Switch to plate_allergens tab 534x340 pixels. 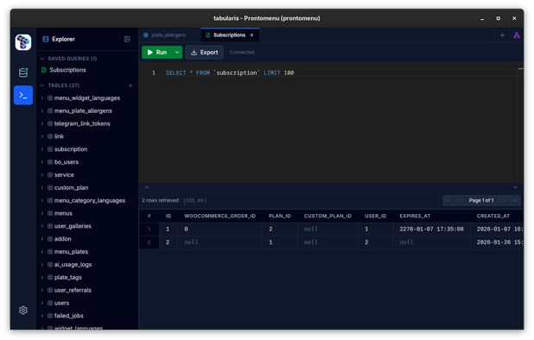pos(165,35)
